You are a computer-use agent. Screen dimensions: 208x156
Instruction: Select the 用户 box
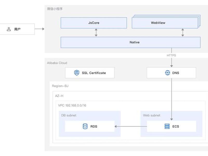[17, 29]
